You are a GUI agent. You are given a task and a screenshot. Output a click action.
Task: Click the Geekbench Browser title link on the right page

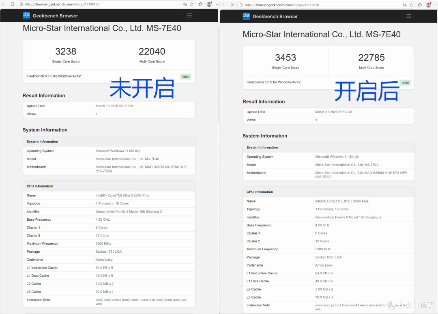275,16
